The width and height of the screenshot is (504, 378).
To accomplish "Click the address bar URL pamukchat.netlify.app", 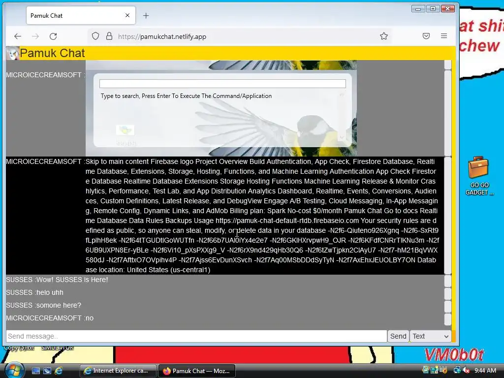I will point(162,36).
